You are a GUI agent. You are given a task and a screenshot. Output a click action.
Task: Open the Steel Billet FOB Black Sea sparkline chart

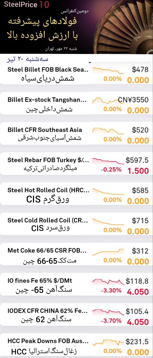pos(108,70)
